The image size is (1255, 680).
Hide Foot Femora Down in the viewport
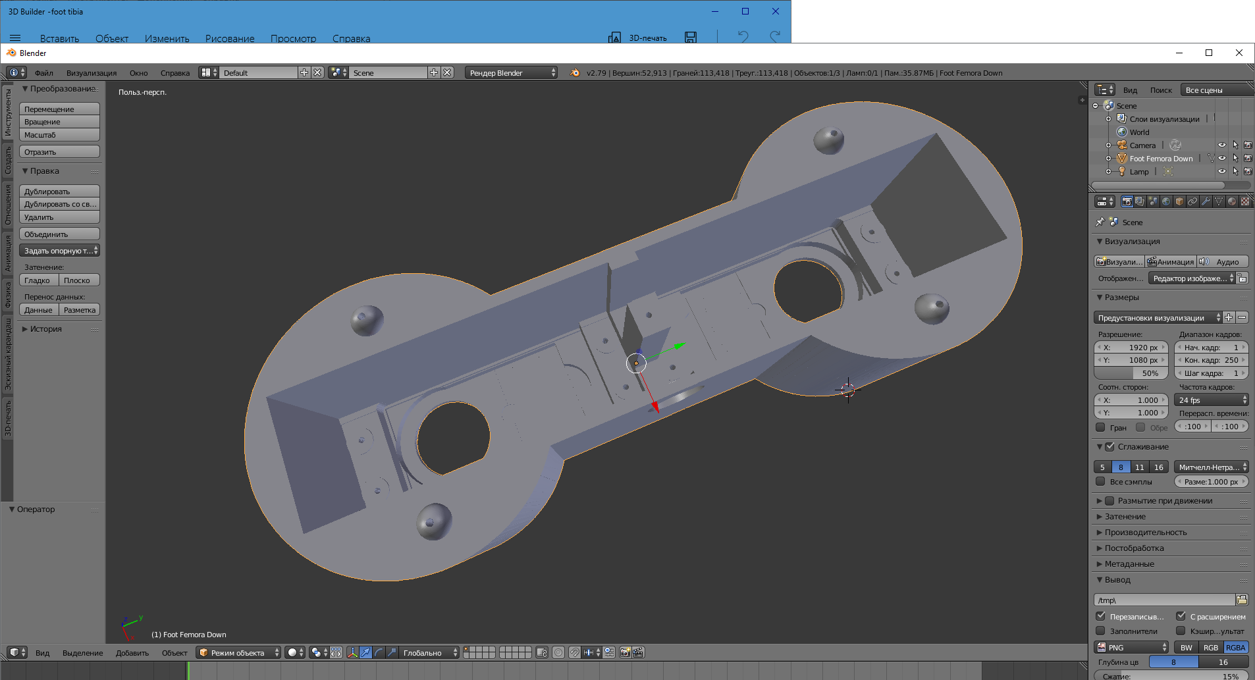(x=1222, y=158)
